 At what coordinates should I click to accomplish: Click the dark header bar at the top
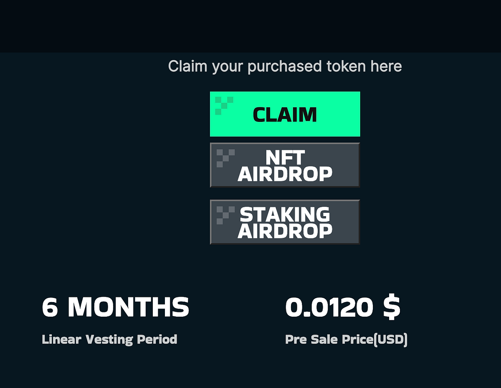click(x=250, y=25)
